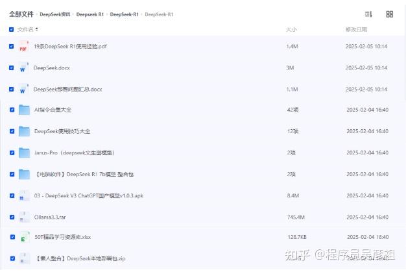This screenshot has width=406, height=272.
Task: Open 03 - DeepSeek V3 ChatGPT apk name
Action: 89,195
